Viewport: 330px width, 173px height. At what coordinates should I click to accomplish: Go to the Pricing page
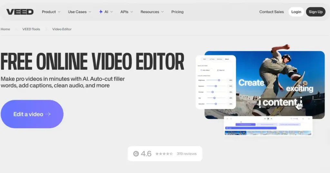[178, 12]
